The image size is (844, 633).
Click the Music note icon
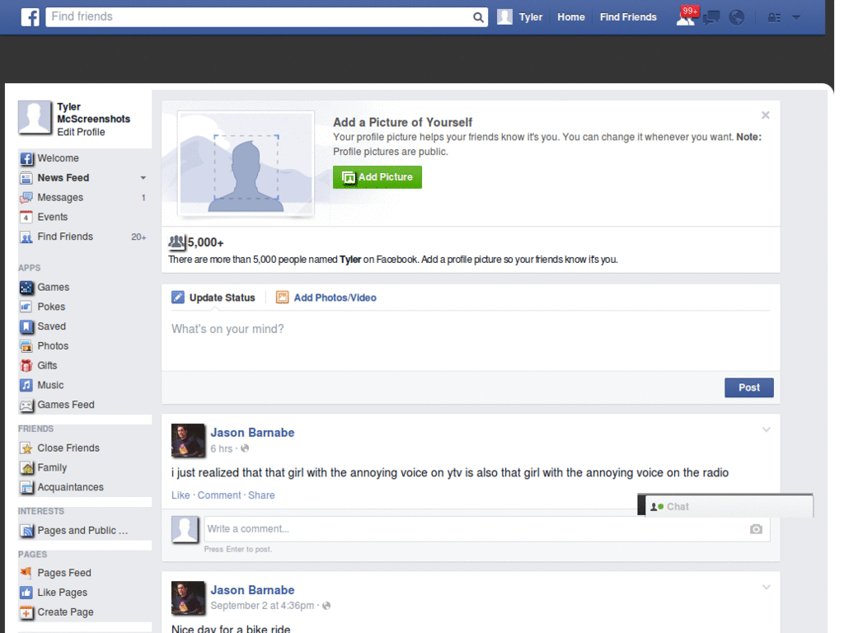point(26,386)
